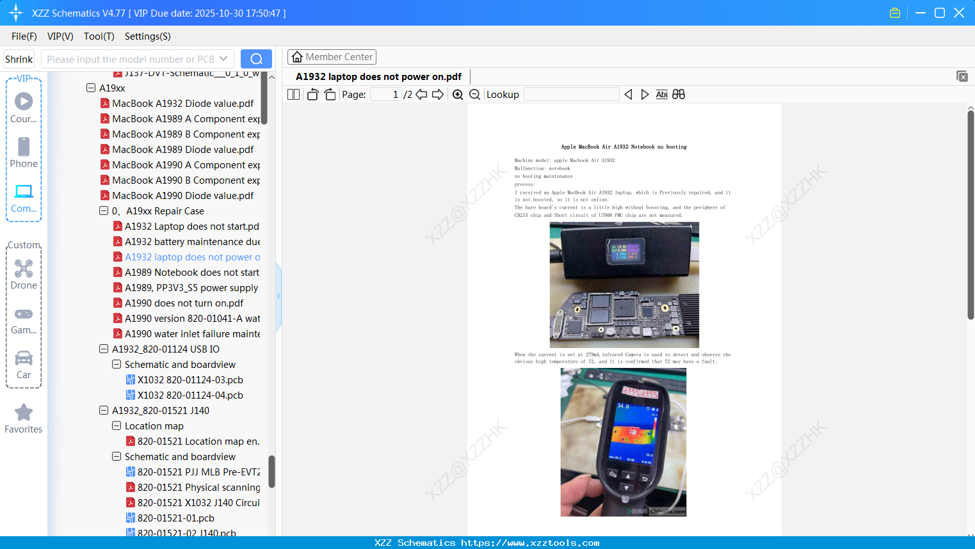This screenshot has height=549, width=975.
Task: Open 'A1989 Notebook does not start' file
Action: click(x=186, y=272)
